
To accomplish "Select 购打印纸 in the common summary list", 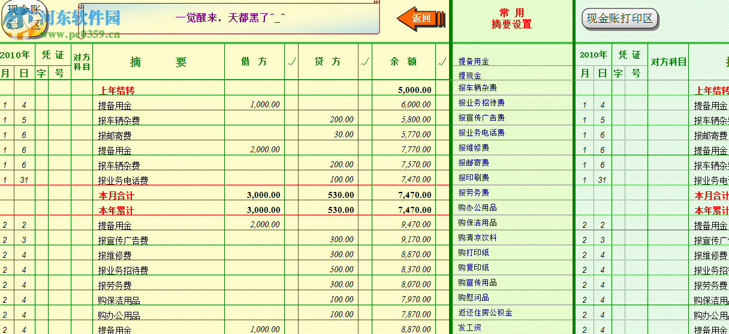I will click(474, 253).
